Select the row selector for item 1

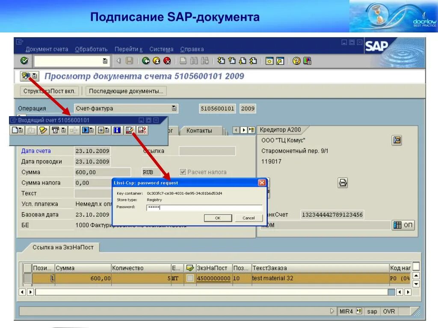click(x=27, y=278)
